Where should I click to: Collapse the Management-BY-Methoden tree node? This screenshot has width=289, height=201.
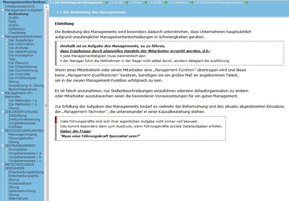tap(3, 93)
